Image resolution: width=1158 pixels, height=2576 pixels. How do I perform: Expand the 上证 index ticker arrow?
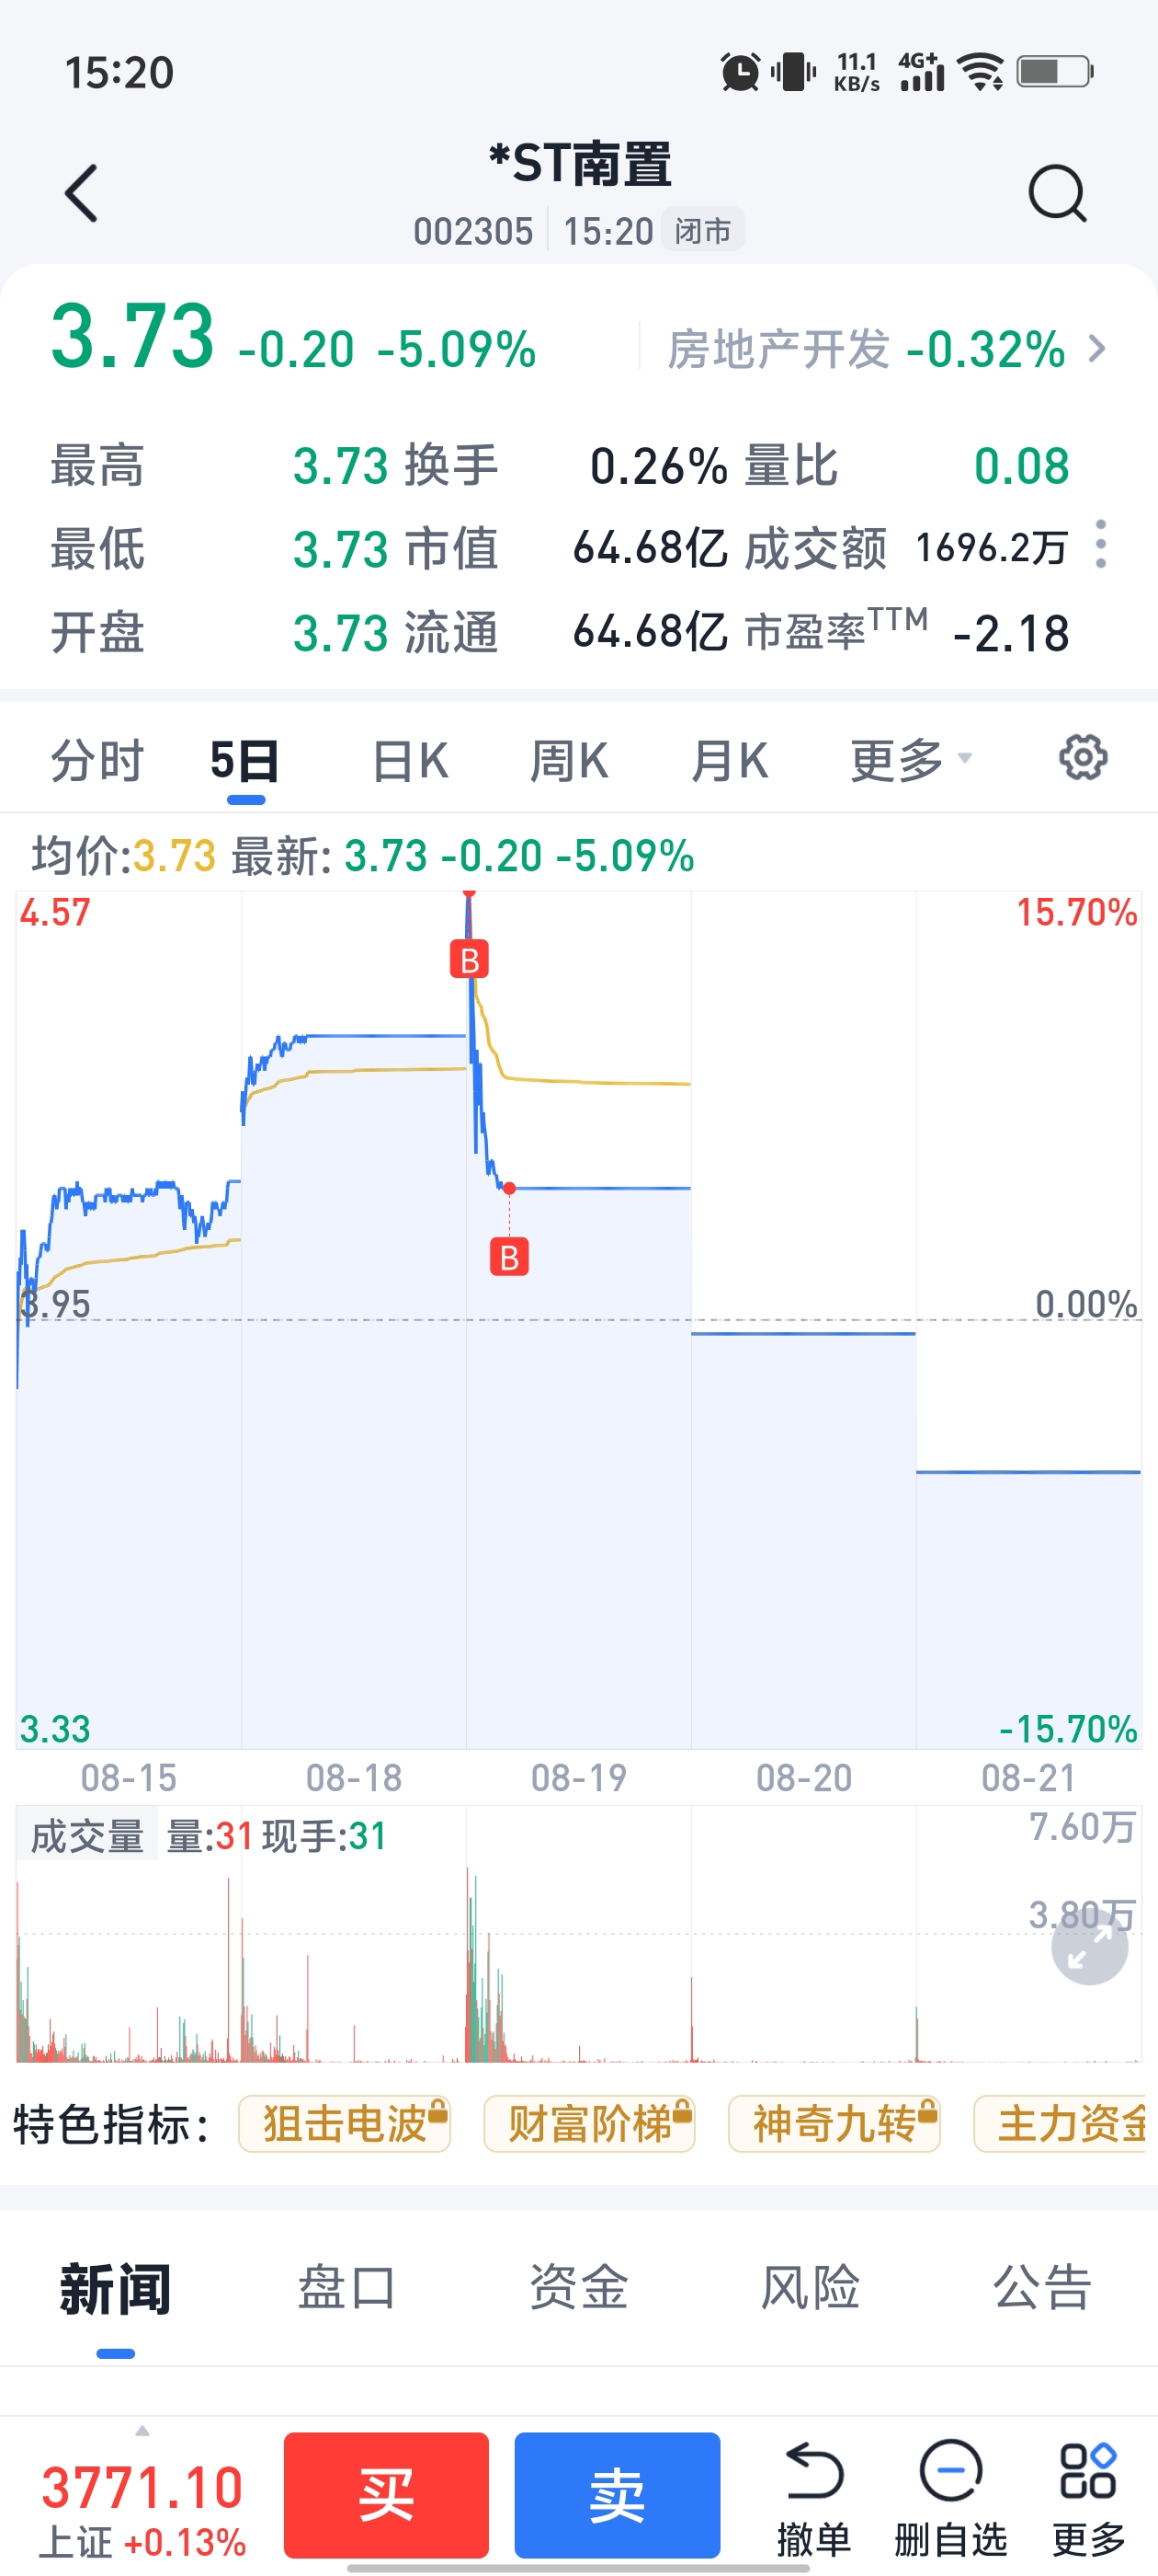point(142,2431)
